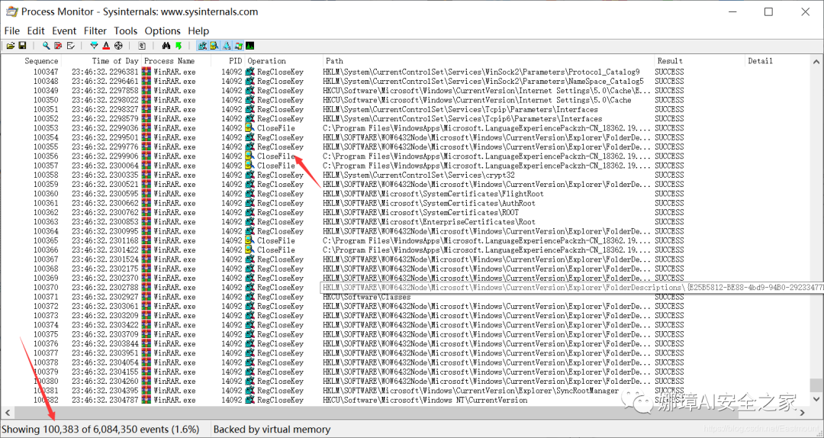The image size is (824, 438).
Task: Select time 23:46:32.2300335
Action: pyautogui.click(x=105, y=175)
